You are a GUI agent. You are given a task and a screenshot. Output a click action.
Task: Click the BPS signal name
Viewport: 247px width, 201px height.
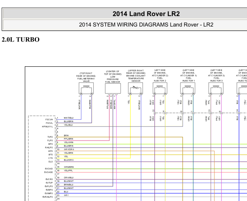[x=50, y=144]
